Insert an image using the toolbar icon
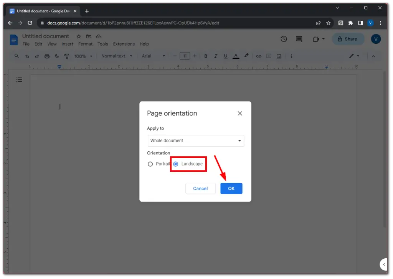The width and height of the screenshot is (393, 279). tap(279, 56)
